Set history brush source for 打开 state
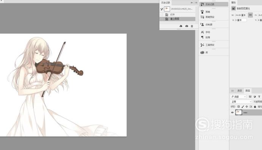 162,15
